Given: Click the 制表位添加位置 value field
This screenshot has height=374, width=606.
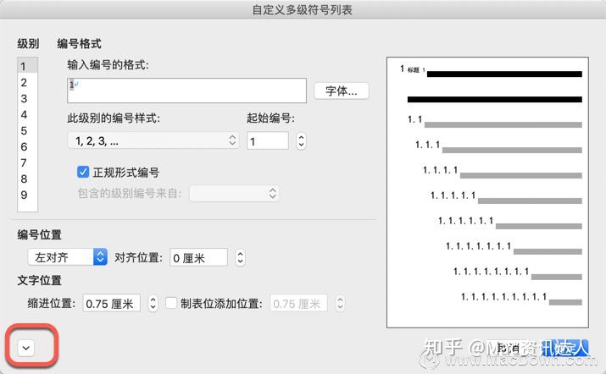Looking at the screenshot, I should [x=298, y=304].
